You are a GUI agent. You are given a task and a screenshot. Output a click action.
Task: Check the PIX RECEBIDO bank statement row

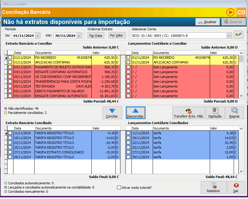[10, 58]
